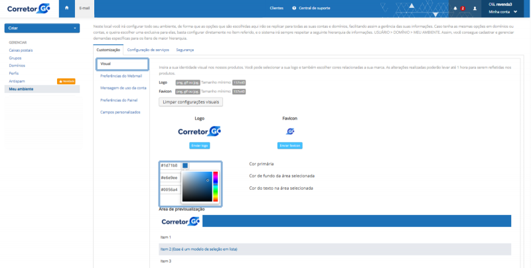Screen dimensions: 531x268
Task: Click the rainbow hue slider strip
Action: tap(215, 187)
